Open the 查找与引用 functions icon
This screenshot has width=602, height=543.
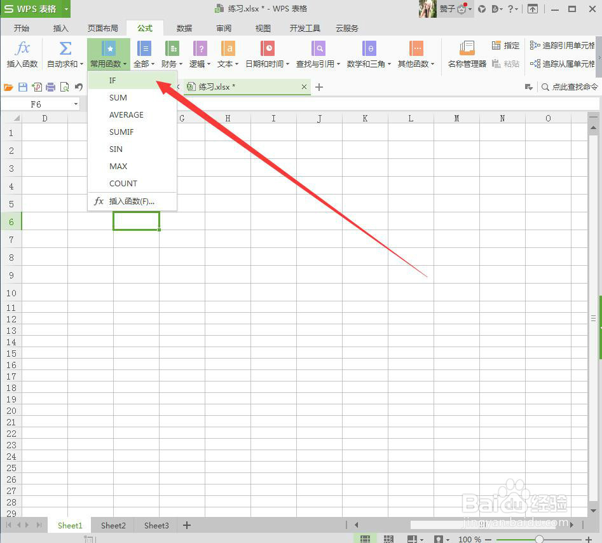[318, 49]
